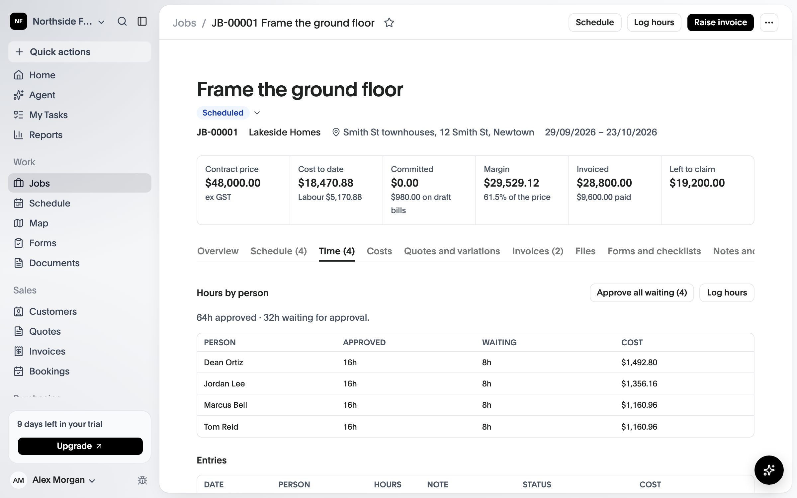This screenshot has height=498, width=797.
Task: Open Documents in the sidebar
Action: 79,263
